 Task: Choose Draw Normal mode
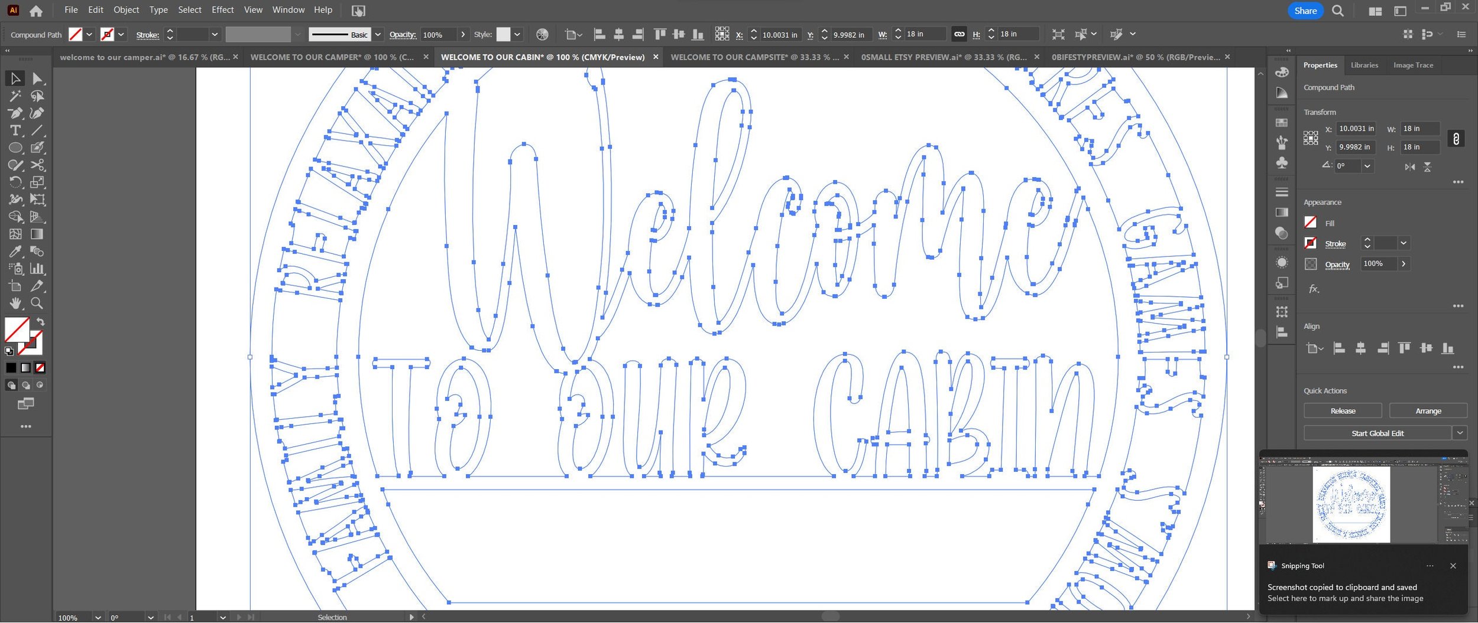11,385
